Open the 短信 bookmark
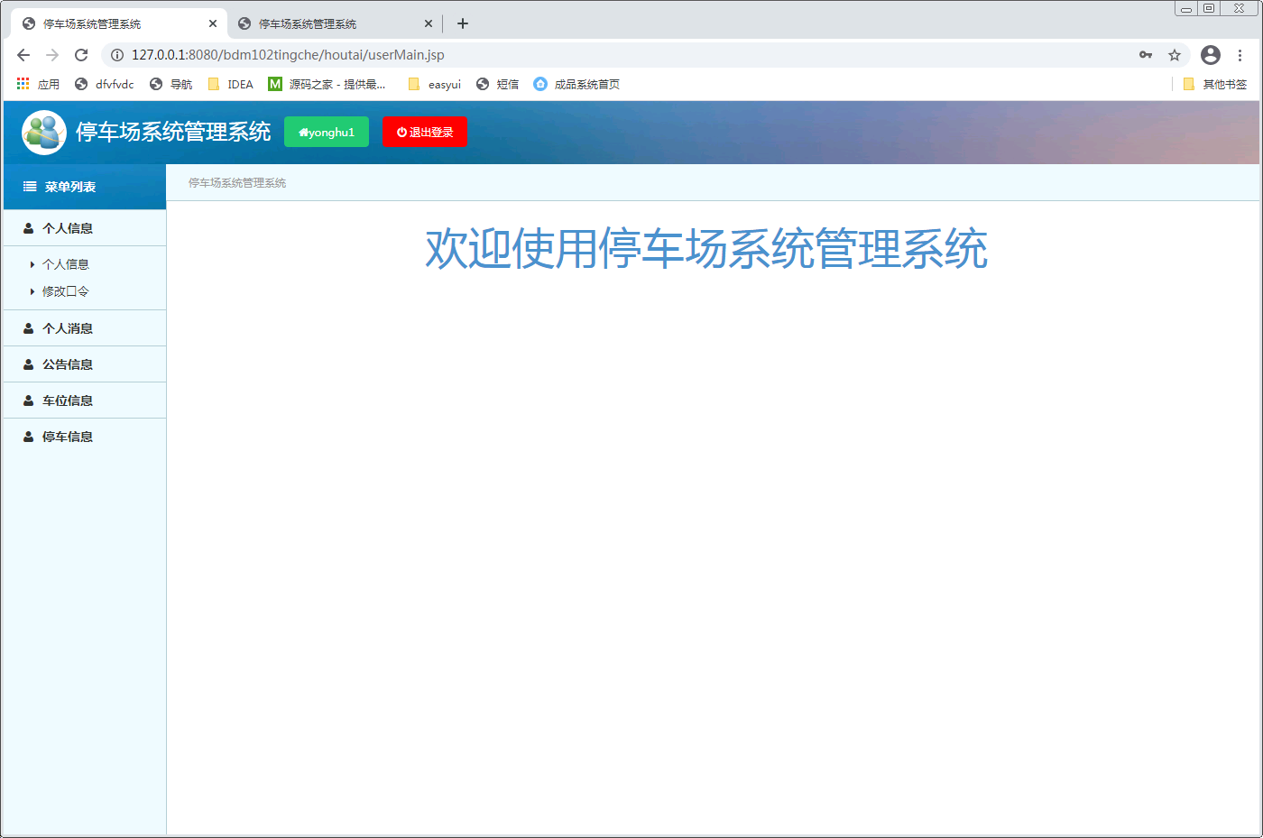 coord(498,84)
